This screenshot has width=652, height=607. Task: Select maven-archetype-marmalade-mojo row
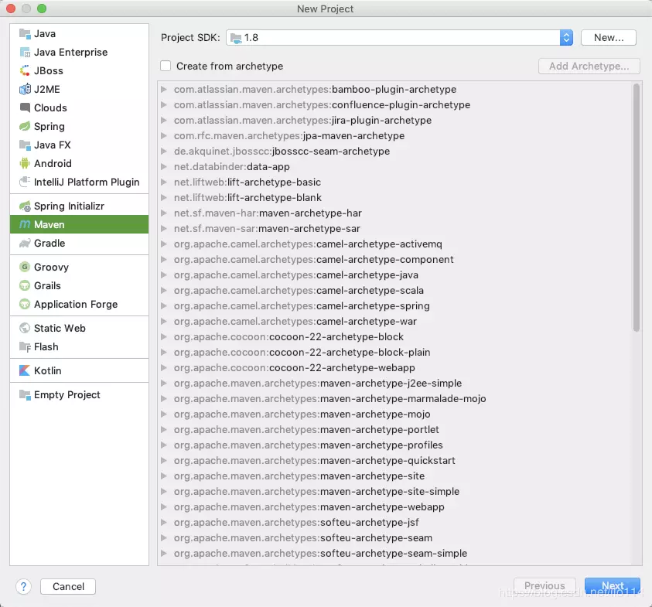pos(395,399)
